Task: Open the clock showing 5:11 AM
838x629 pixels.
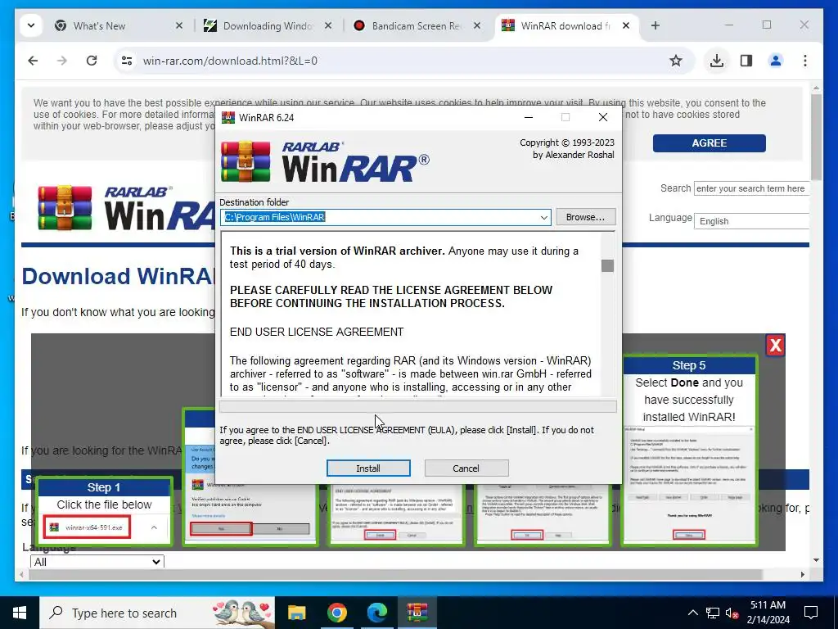Action: [768, 613]
